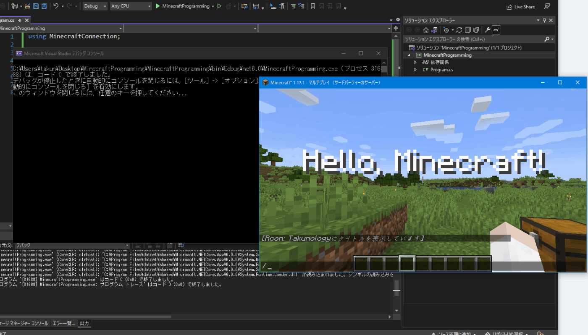Click the search magnifier icon in Solution Explorer
Viewport: 588px width, 335px height.
coord(547,39)
